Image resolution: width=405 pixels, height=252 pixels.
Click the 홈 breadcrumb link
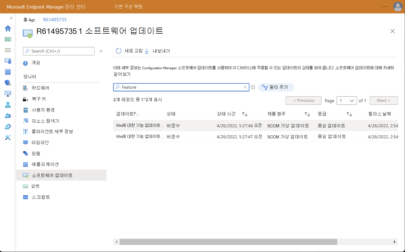(x=25, y=20)
